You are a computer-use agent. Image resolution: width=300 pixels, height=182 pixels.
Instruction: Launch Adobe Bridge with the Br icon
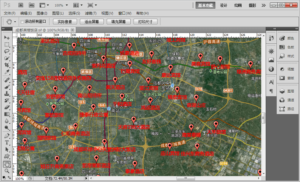pos(21,5)
